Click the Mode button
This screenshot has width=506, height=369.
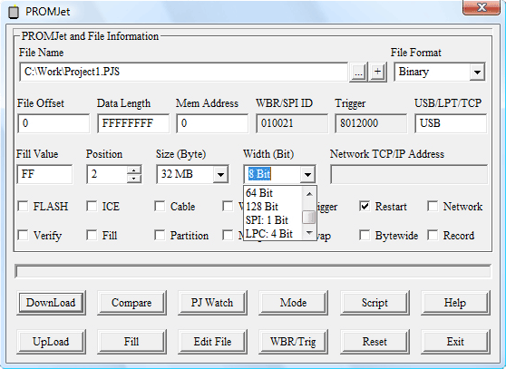coord(293,303)
